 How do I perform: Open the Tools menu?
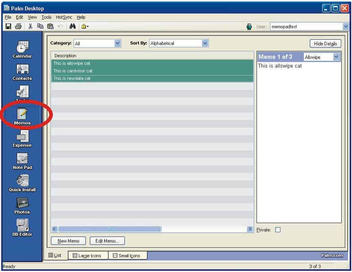(47, 17)
